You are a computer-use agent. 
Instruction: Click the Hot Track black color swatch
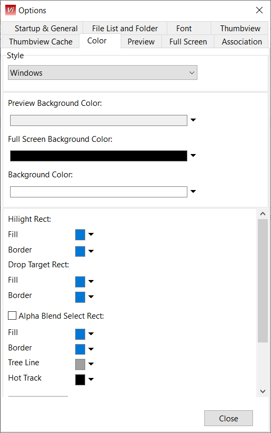(x=80, y=380)
